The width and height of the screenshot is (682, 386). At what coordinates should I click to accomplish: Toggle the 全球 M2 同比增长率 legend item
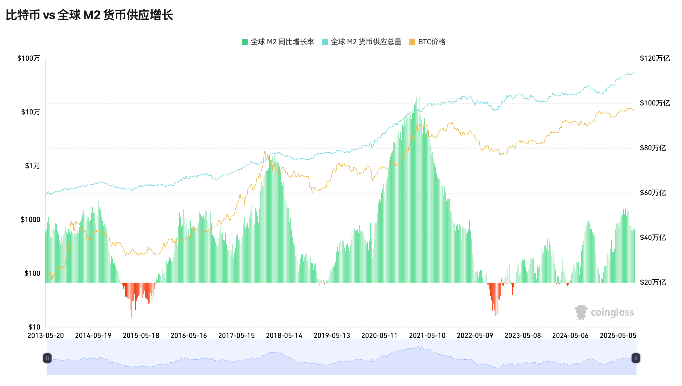click(x=282, y=42)
